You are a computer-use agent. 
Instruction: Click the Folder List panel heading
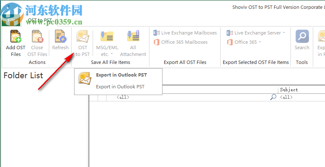click(x=23, y=75)
